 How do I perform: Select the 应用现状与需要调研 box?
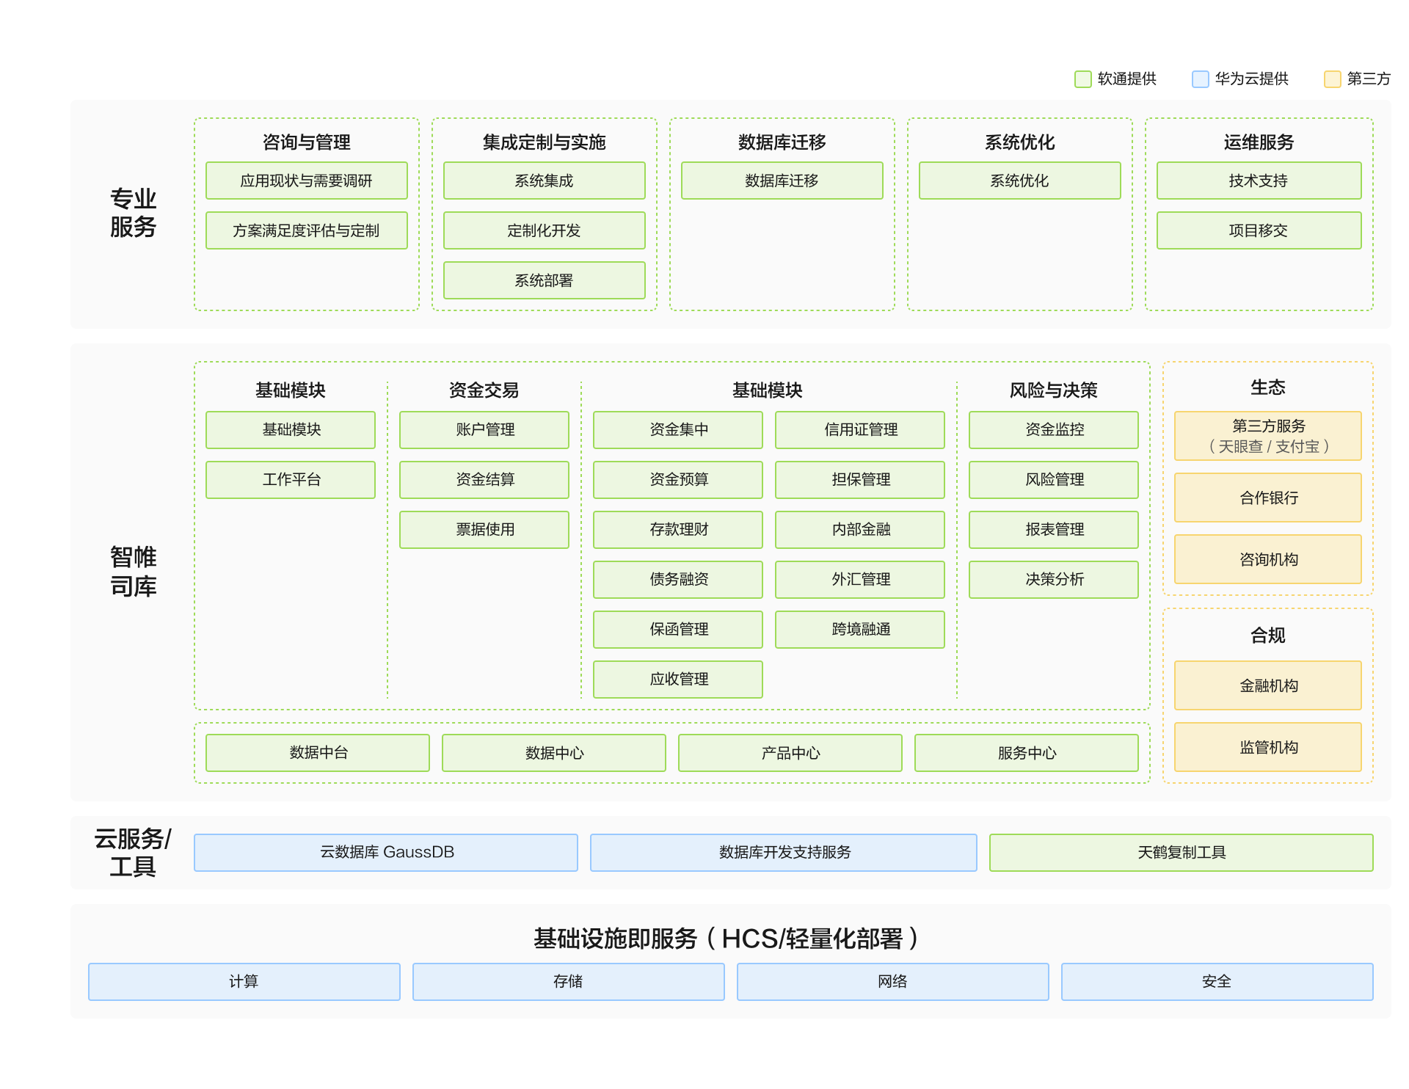(306, 181)
